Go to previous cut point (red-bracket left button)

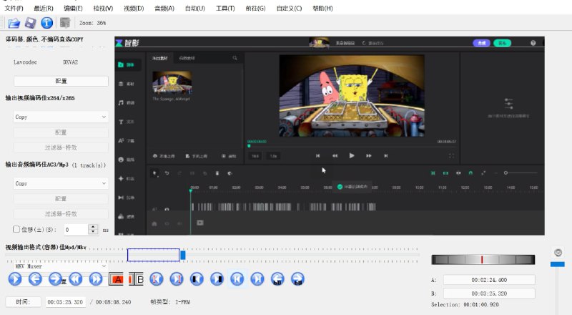pos(156,279)
